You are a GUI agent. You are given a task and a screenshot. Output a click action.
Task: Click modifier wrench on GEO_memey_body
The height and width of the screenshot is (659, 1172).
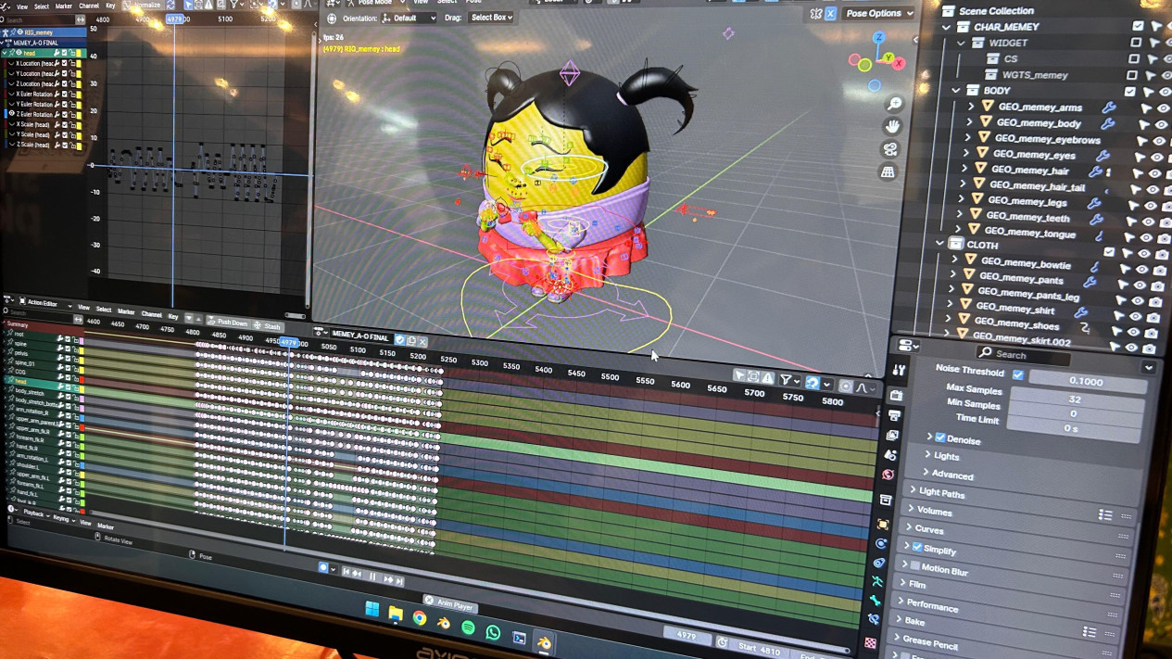click(x=1107, y=123)
